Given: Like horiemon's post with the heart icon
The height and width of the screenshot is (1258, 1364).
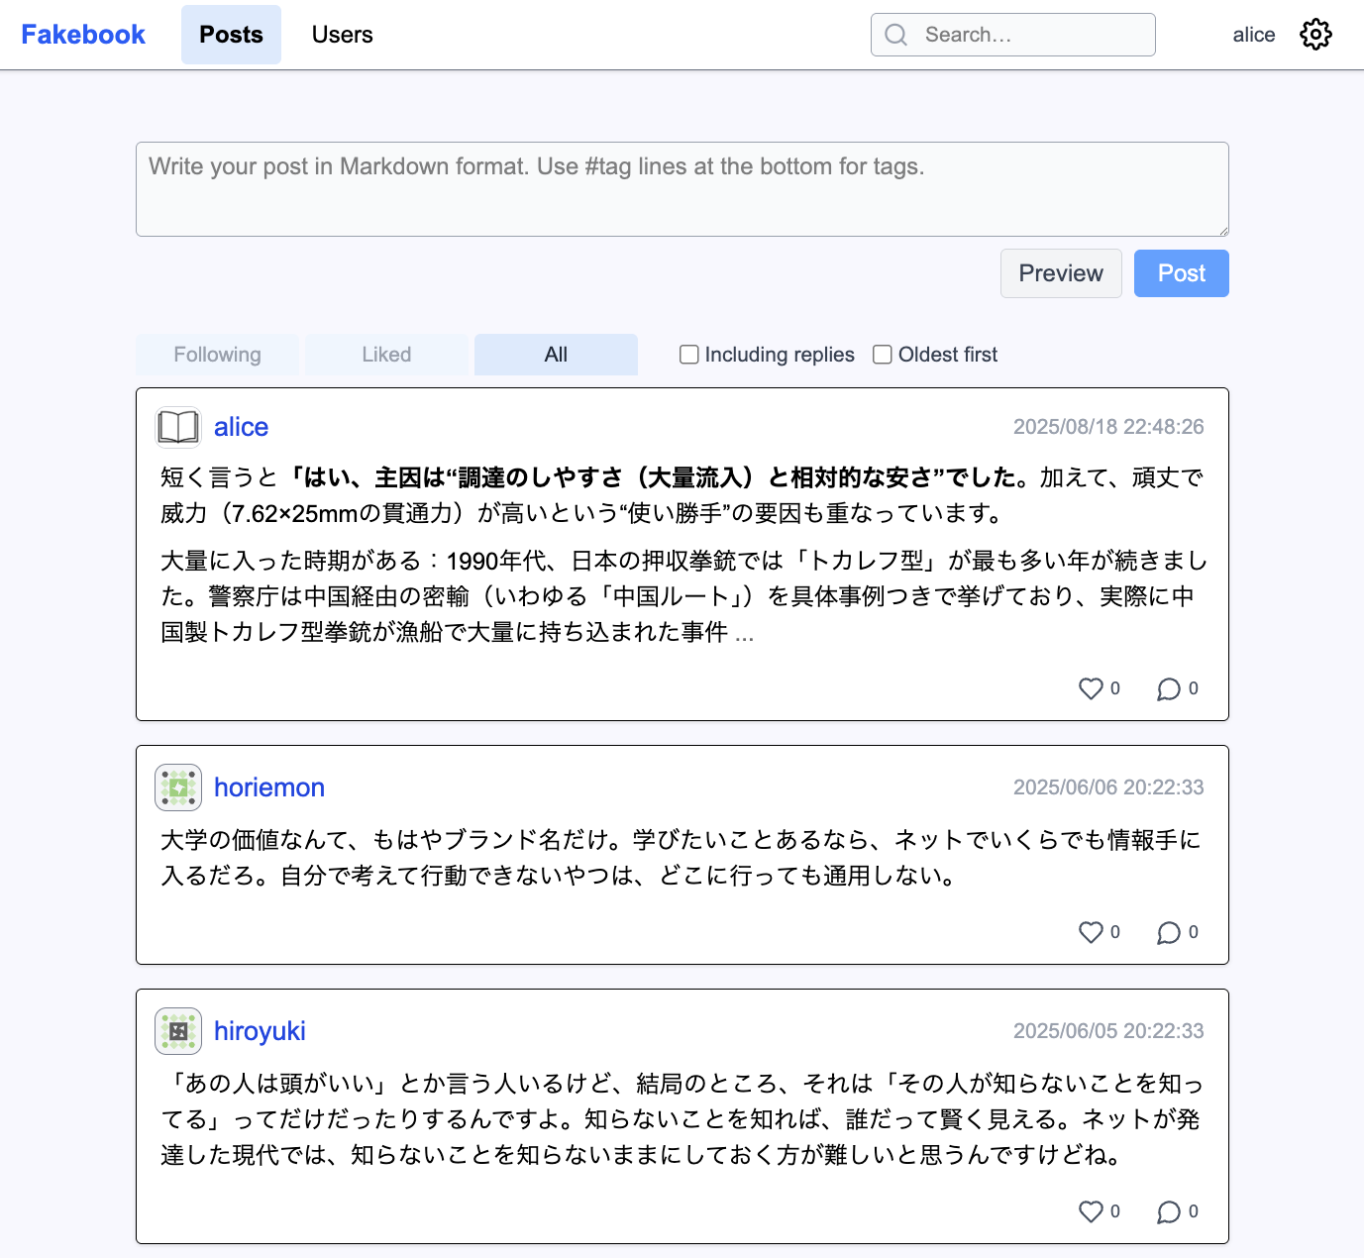Looking at the screenshot, I should tap(1091, 932).
